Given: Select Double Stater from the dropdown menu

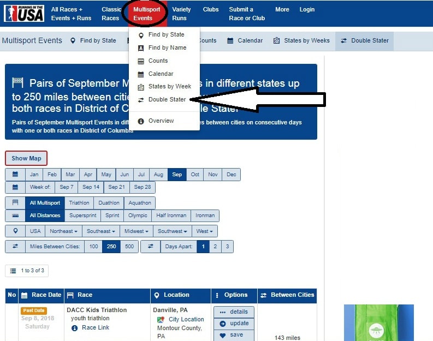Looking at the screenshot, I should point(167,99).
